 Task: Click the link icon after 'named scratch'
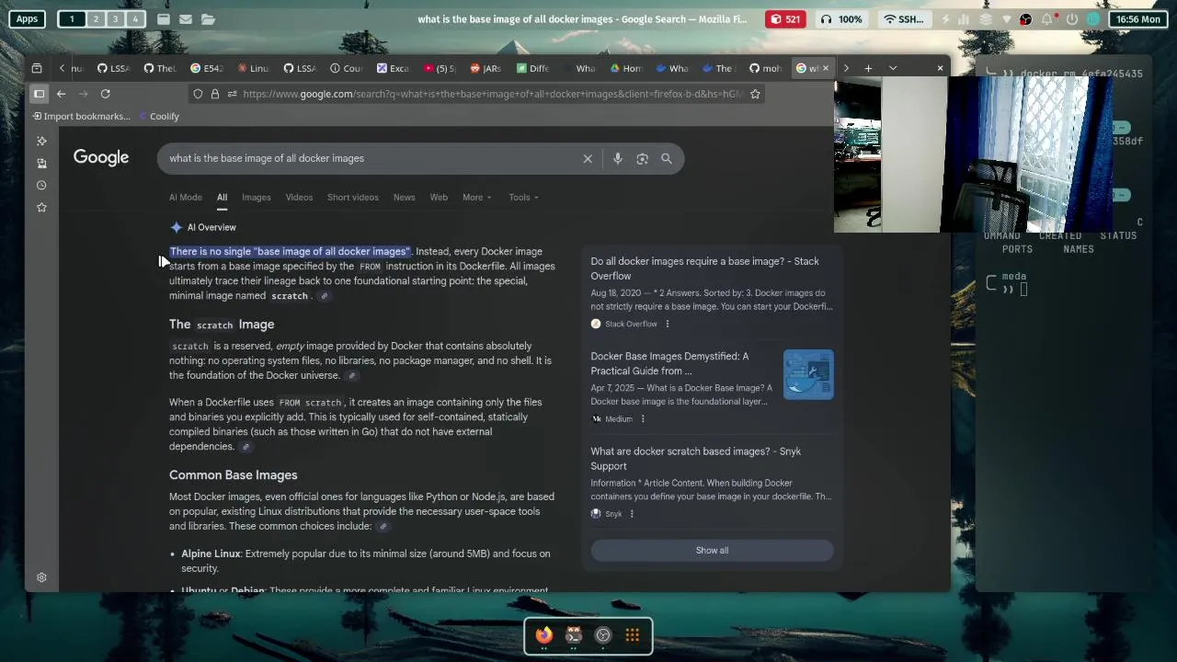click(324, 296)
